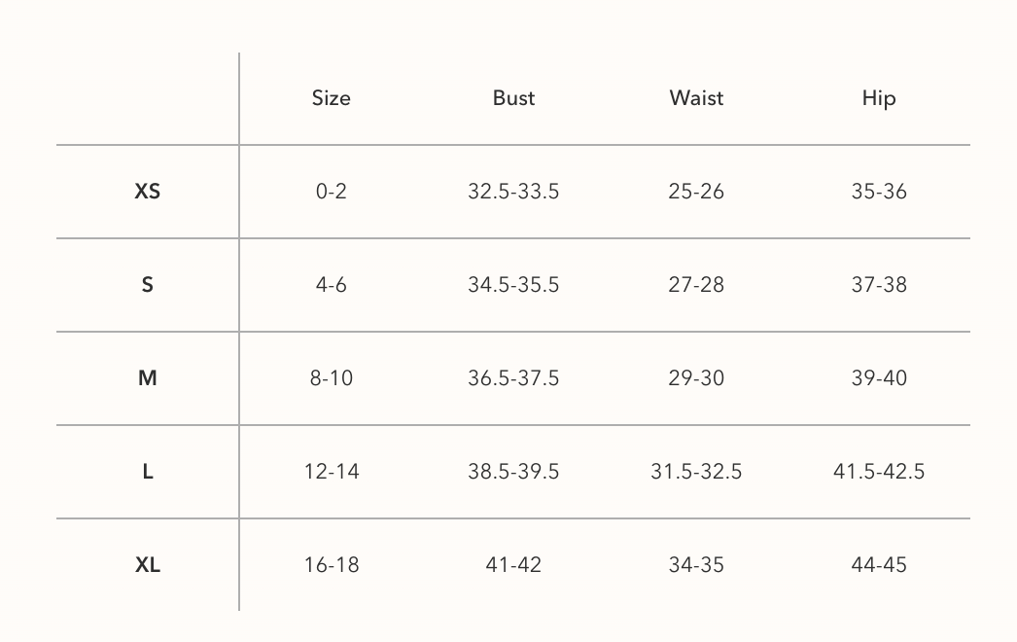Click the Size column header
The image size is (1017, 642).
(x=331, y=98)
